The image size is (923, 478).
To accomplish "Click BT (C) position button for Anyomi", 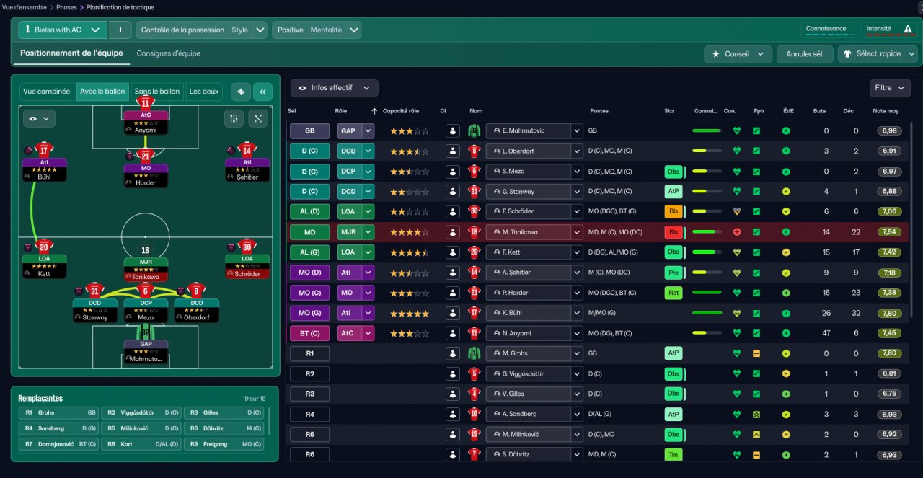I will click(x=309, y=333).
